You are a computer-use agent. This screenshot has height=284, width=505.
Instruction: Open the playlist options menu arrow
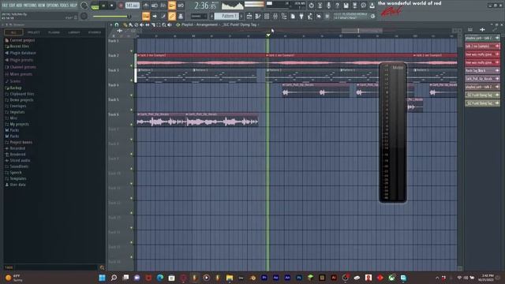coord(111,24)
